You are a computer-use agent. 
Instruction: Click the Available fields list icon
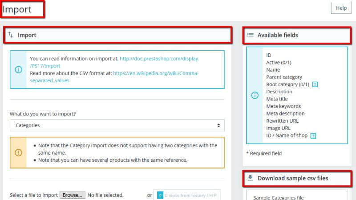pos(250,35)
